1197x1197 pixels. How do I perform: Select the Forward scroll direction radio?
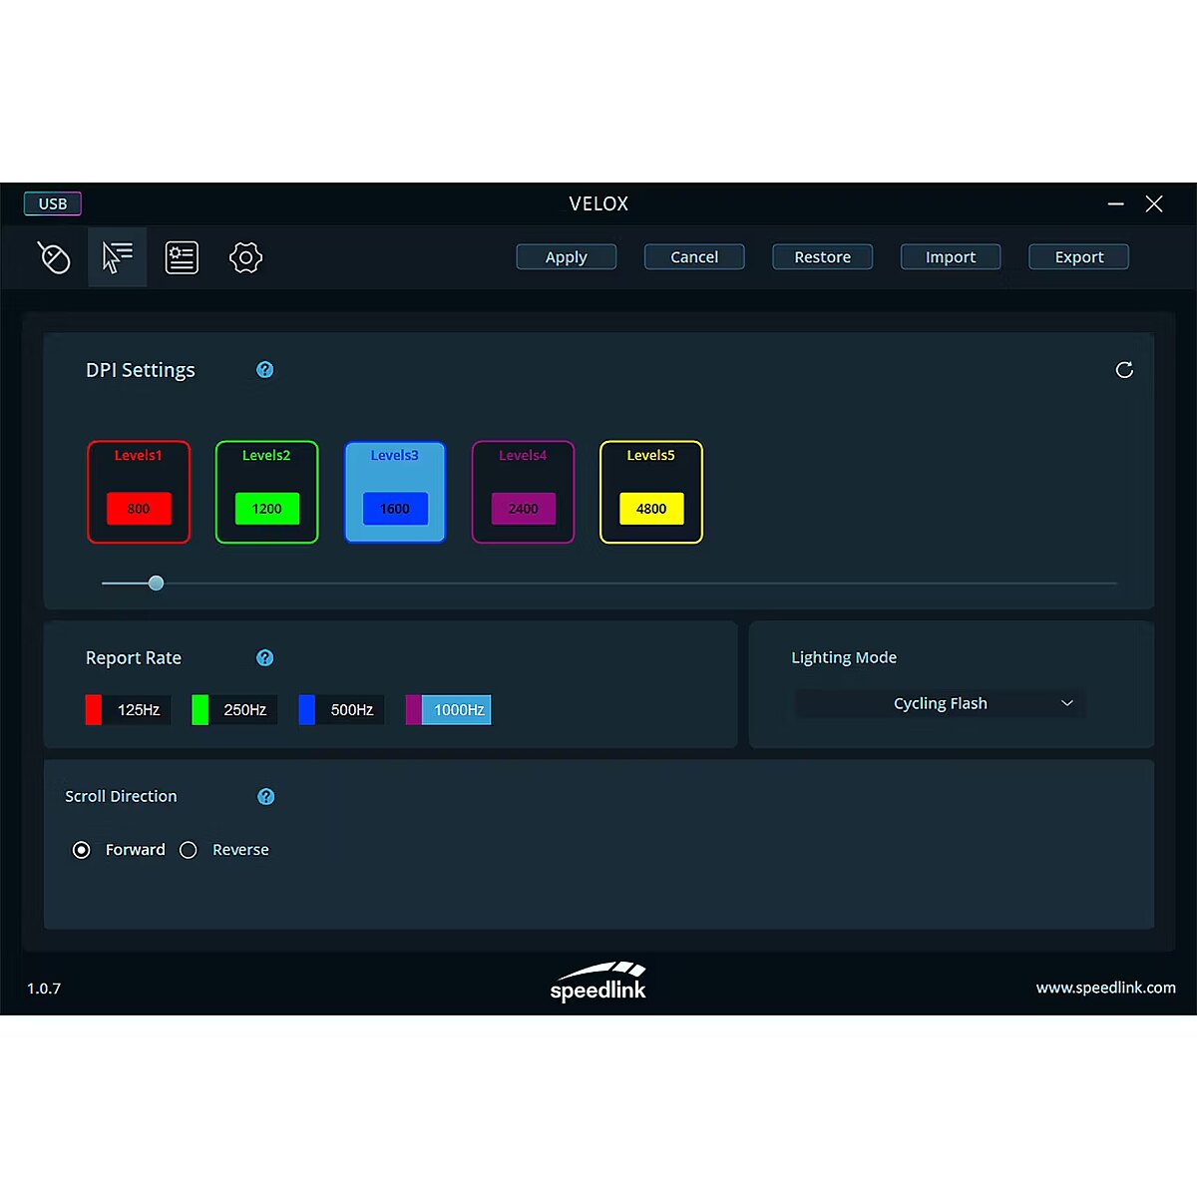tap(82, 850)
